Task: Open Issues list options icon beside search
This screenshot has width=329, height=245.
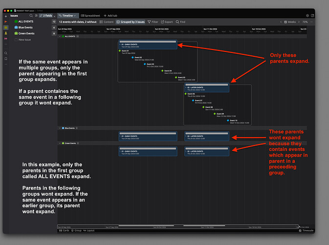Action: tap(36, 16)
